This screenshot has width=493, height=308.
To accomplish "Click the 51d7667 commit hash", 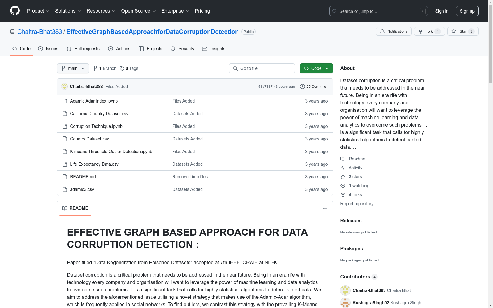I will coord(265,87).
